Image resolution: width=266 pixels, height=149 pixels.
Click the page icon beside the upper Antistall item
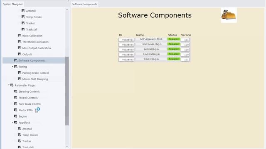23,11
